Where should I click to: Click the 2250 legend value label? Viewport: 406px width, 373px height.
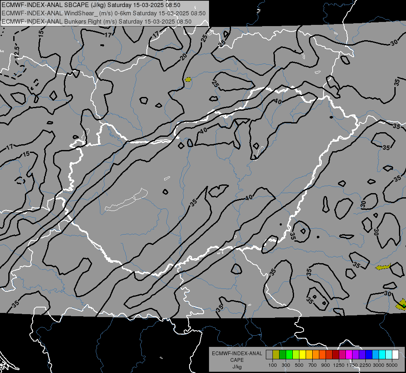(x=365, y=365)
